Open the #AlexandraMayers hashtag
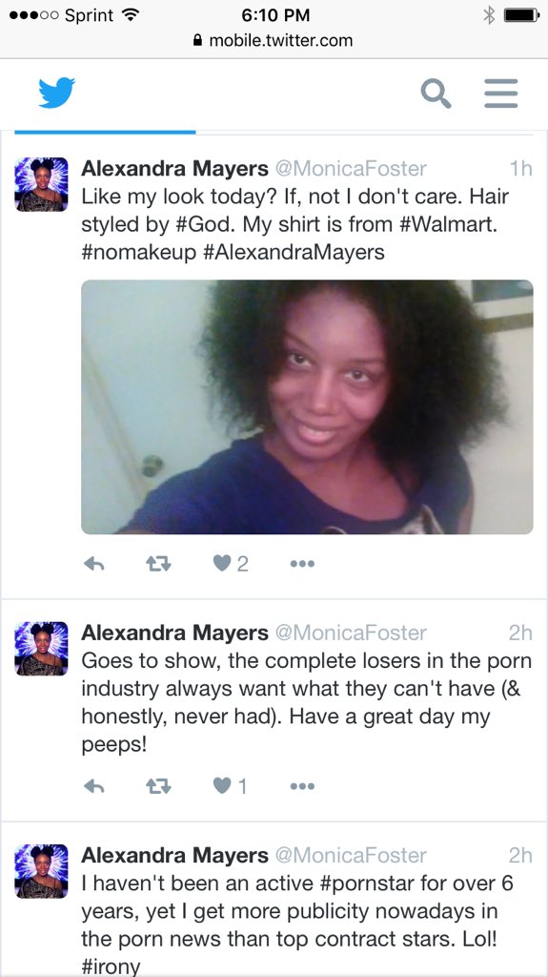The height and width of the screenshot is (977, 548). click(294, 252)
